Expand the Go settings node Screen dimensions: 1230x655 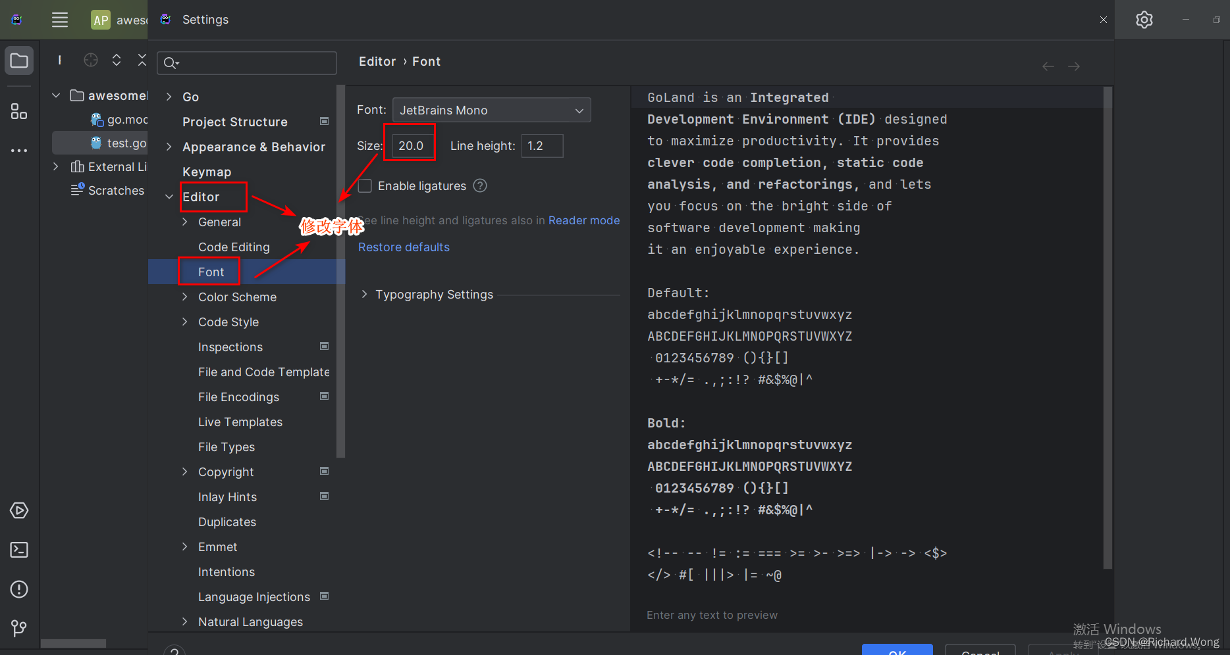point(169,97)
